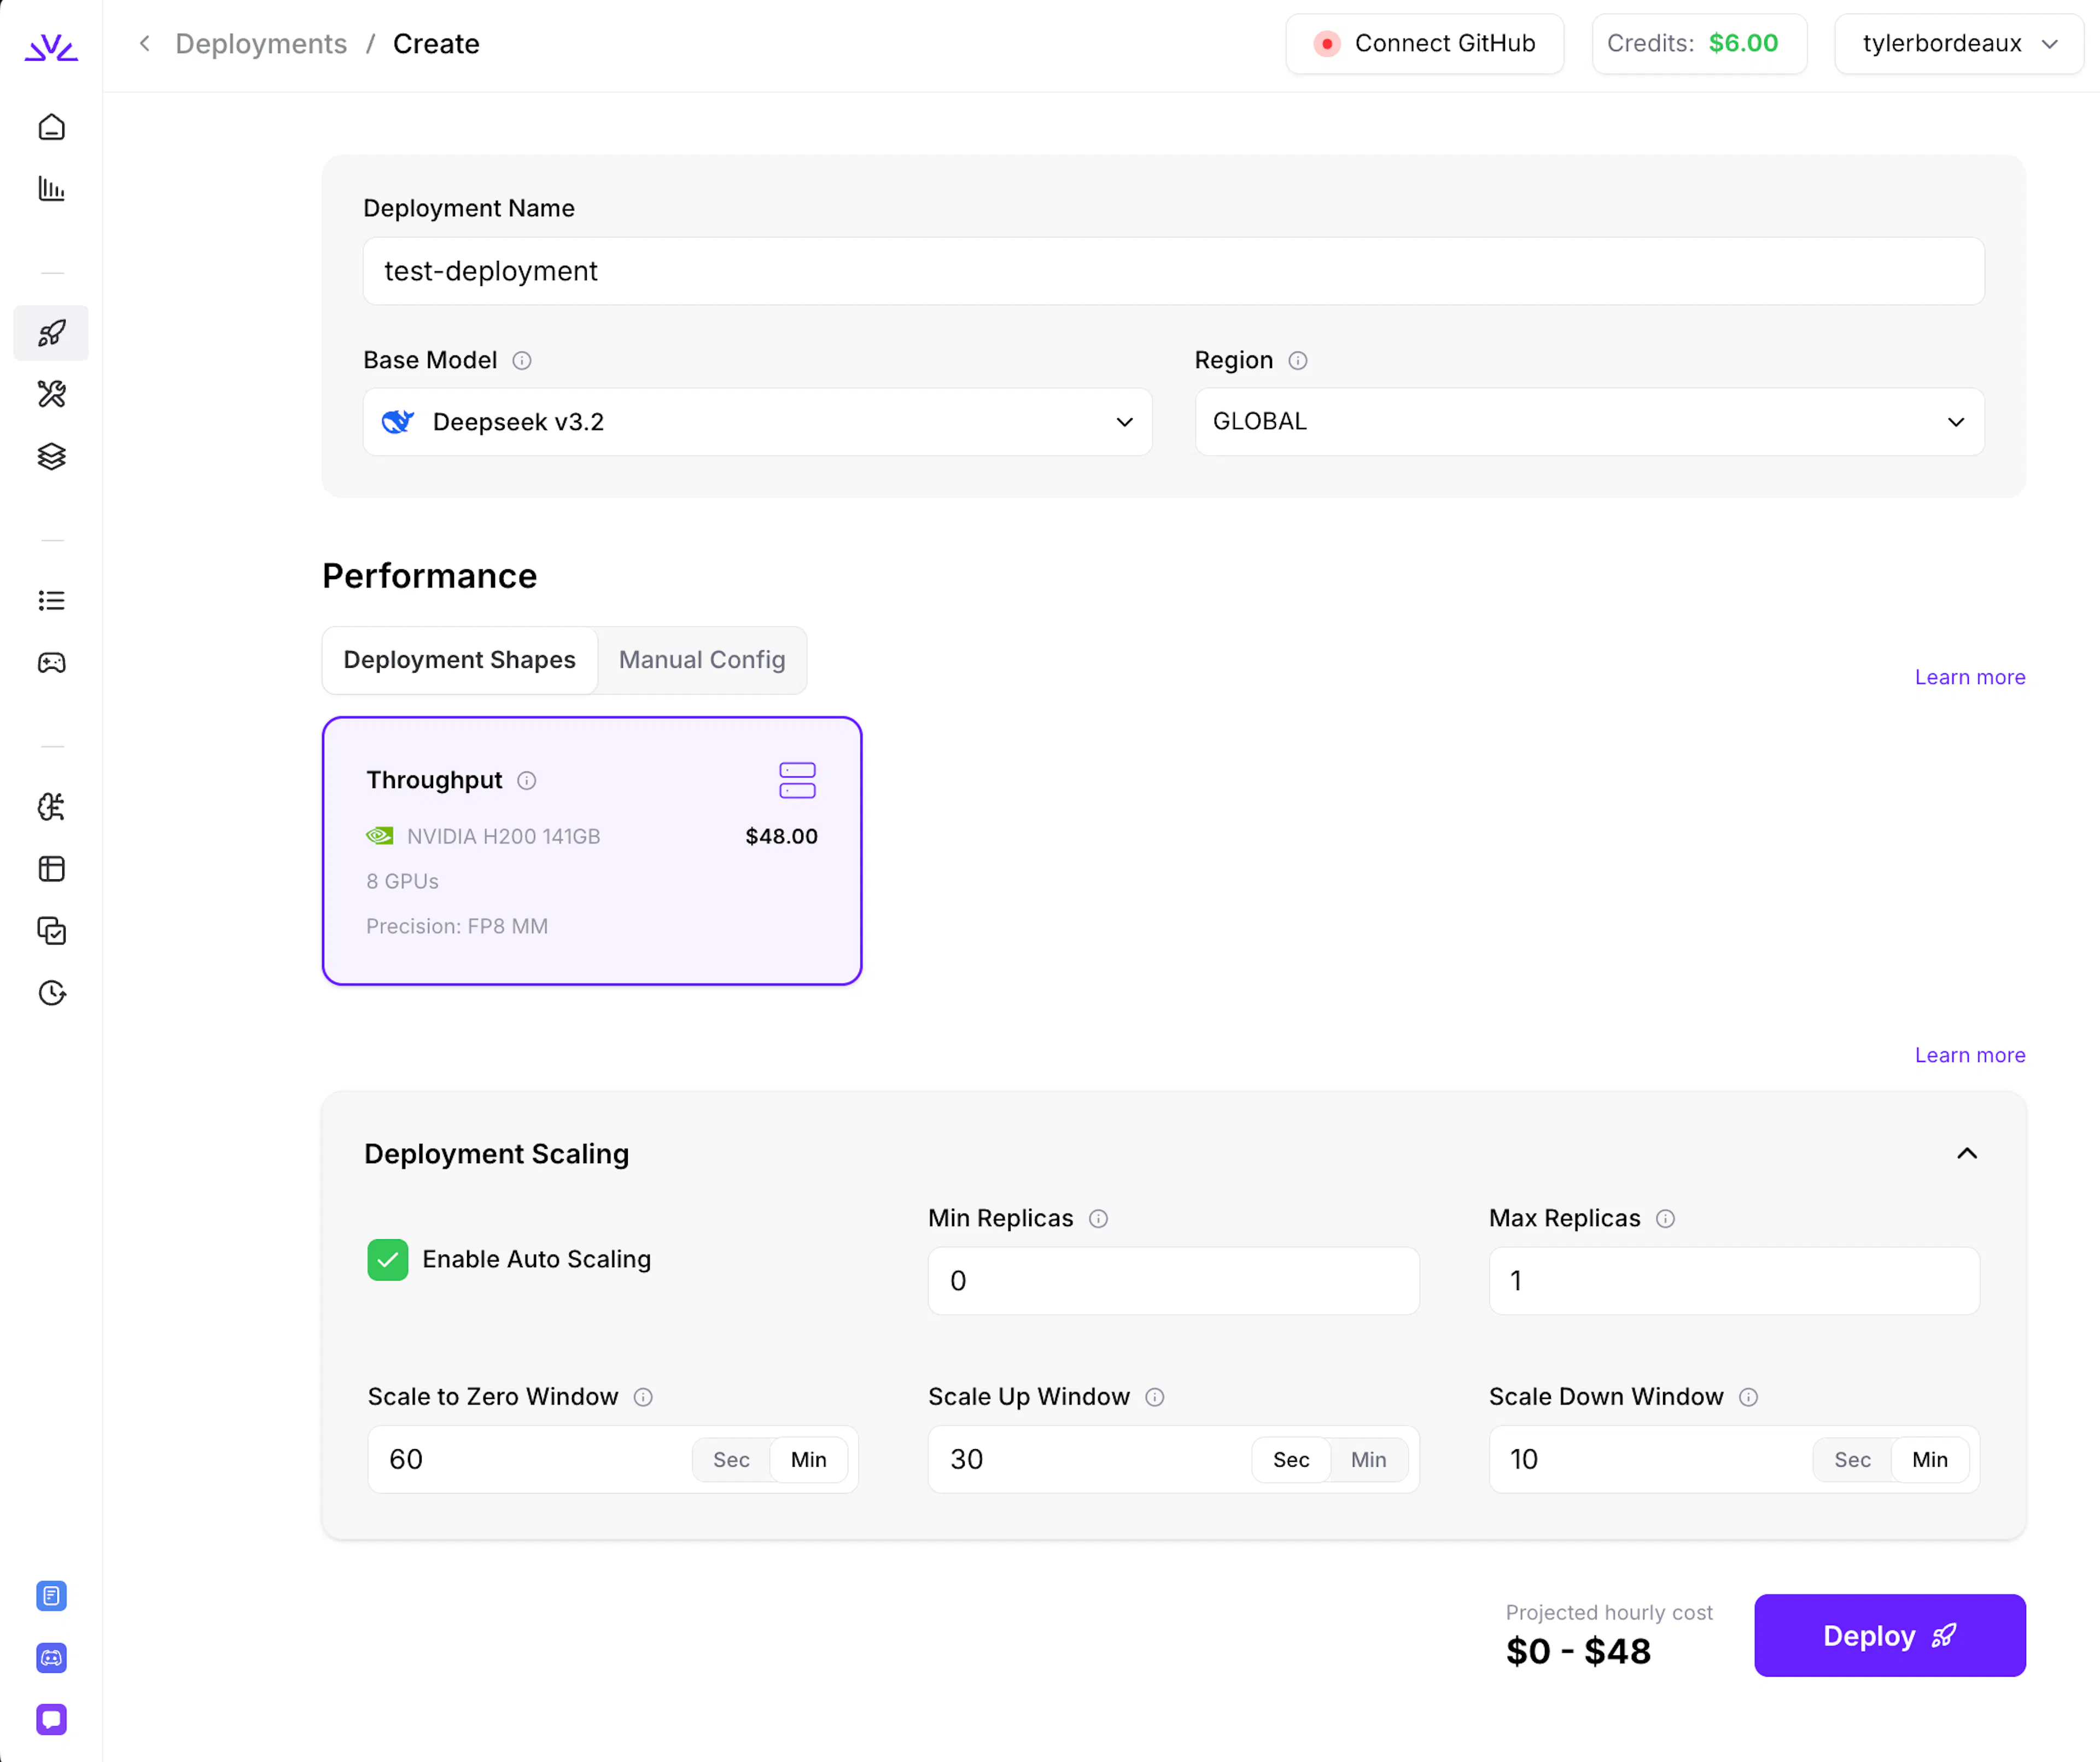
Task: Uncheck Enable Auto Scaling checkbox
Action: coord(388,1260)
